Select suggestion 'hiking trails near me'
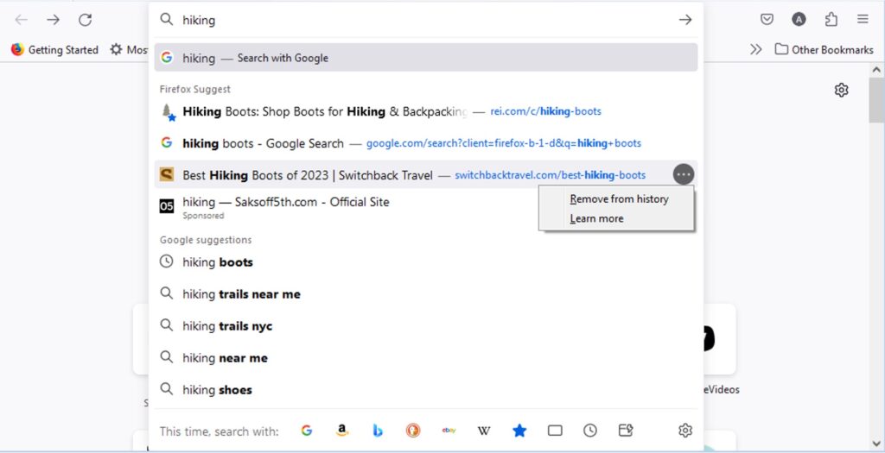This screenshot has height=453, width=885. [x=426, y=294]
